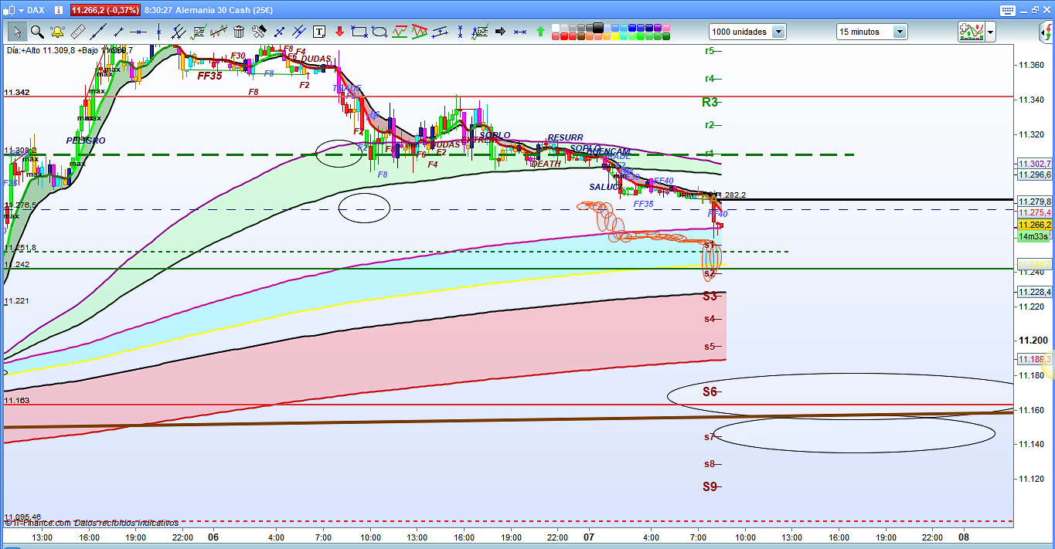Insert a green up arrow marker
This screenshot has width=1055, height=549.
[x=540, y=32]
